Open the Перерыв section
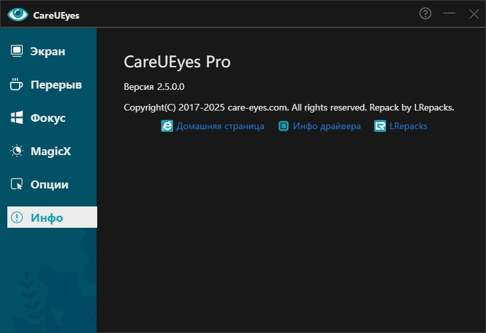The width and height of the screenshot is (486, 333). (x=56, y=85)
